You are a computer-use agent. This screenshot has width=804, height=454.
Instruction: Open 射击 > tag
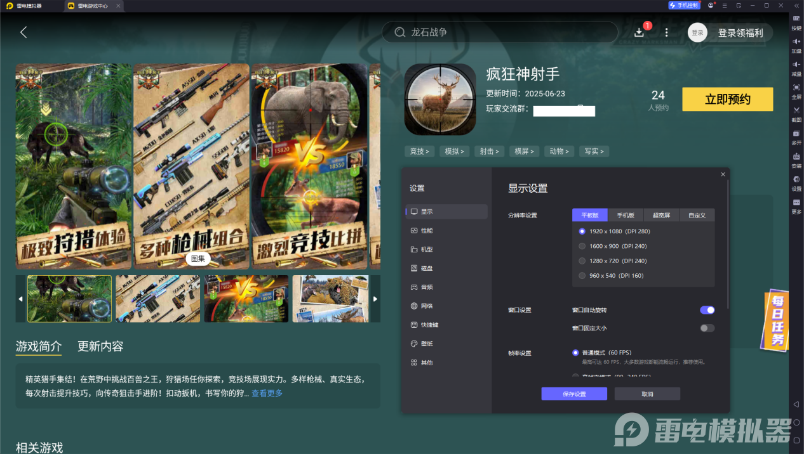point(489,152)
